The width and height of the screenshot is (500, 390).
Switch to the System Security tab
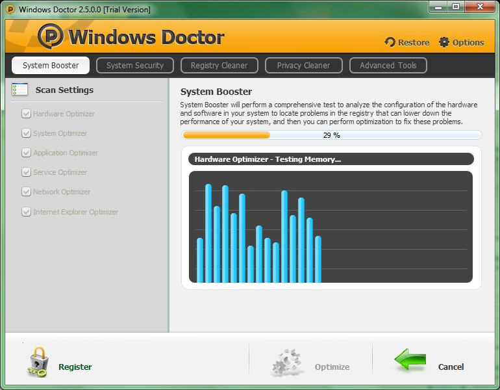[135, 66]
